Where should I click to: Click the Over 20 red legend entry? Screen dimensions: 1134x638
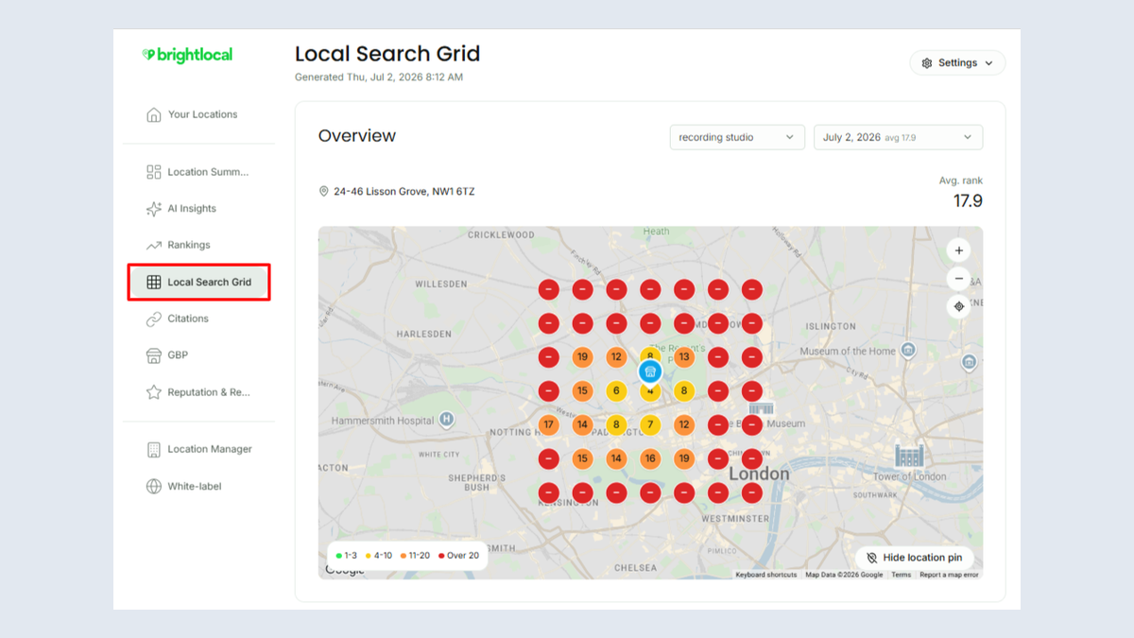[x=458, y=556]
